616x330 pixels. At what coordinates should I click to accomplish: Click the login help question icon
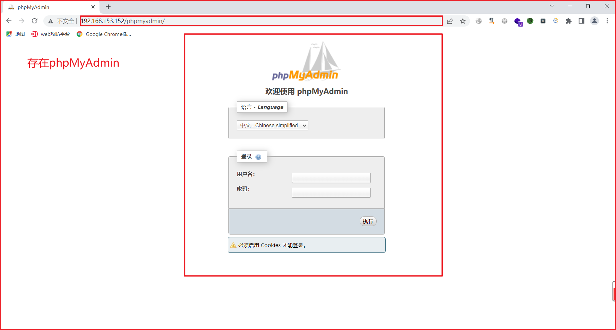click(258, 157)
